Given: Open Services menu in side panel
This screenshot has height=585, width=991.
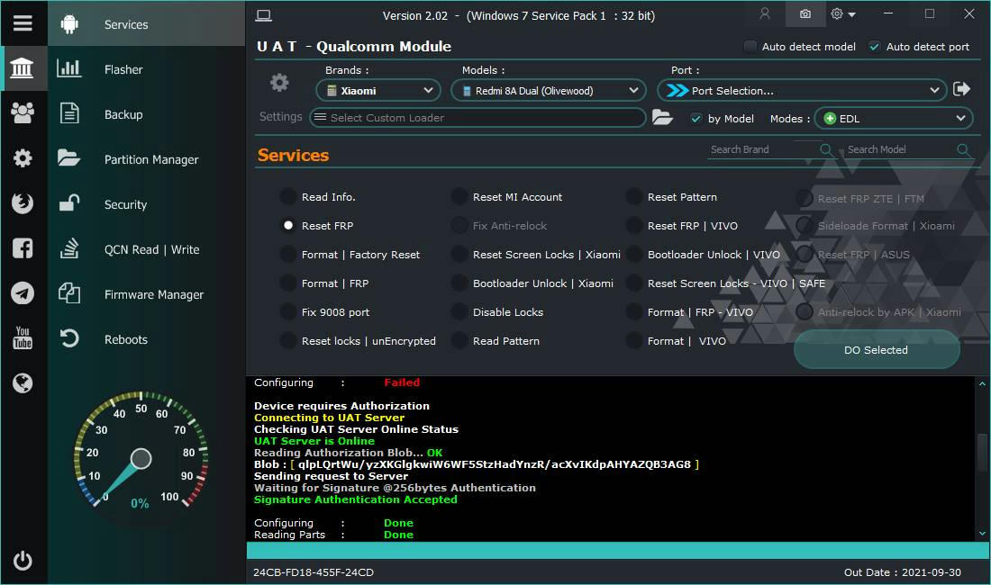Looking at the screenshot, I should (147, 24).
